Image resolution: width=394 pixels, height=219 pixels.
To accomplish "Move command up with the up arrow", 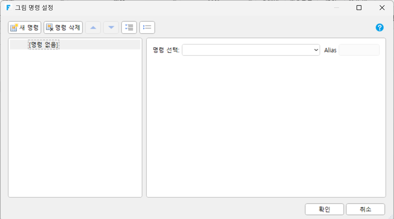I will tap(93, 28).
